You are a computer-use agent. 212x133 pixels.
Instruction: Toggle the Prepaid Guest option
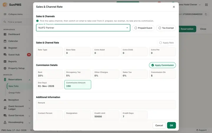point(143,28)
